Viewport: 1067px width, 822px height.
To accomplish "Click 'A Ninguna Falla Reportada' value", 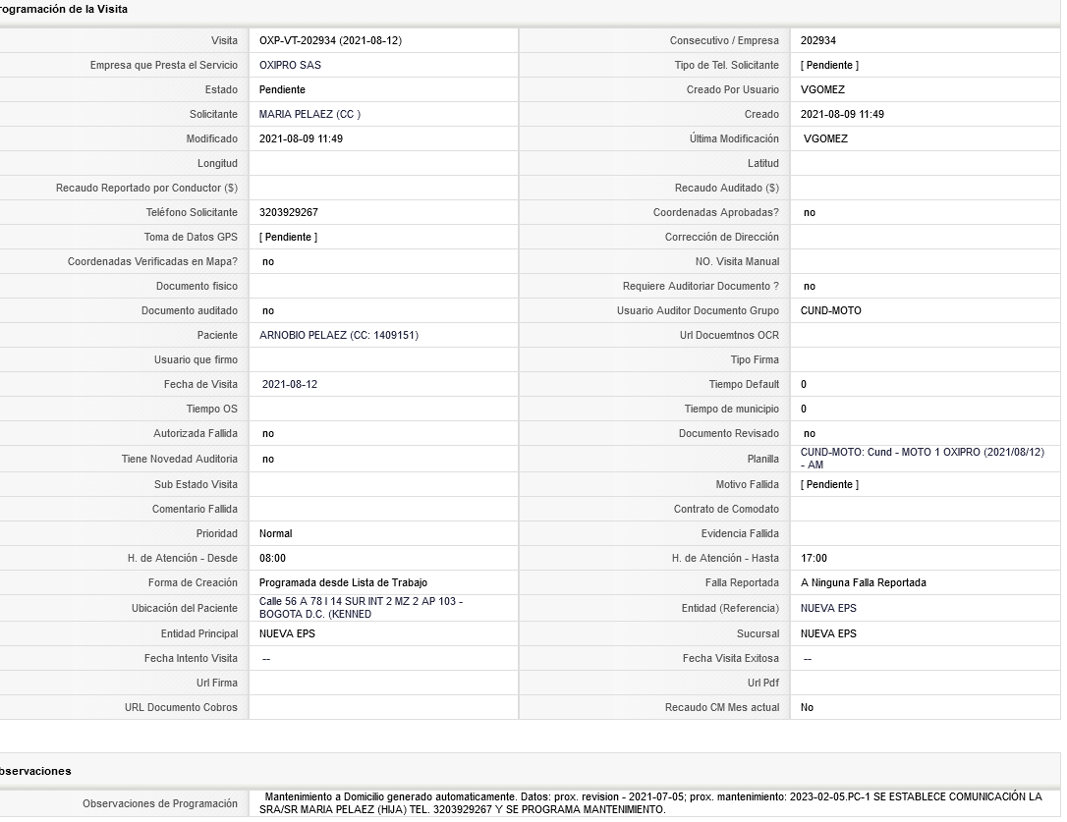I will 864,582.
